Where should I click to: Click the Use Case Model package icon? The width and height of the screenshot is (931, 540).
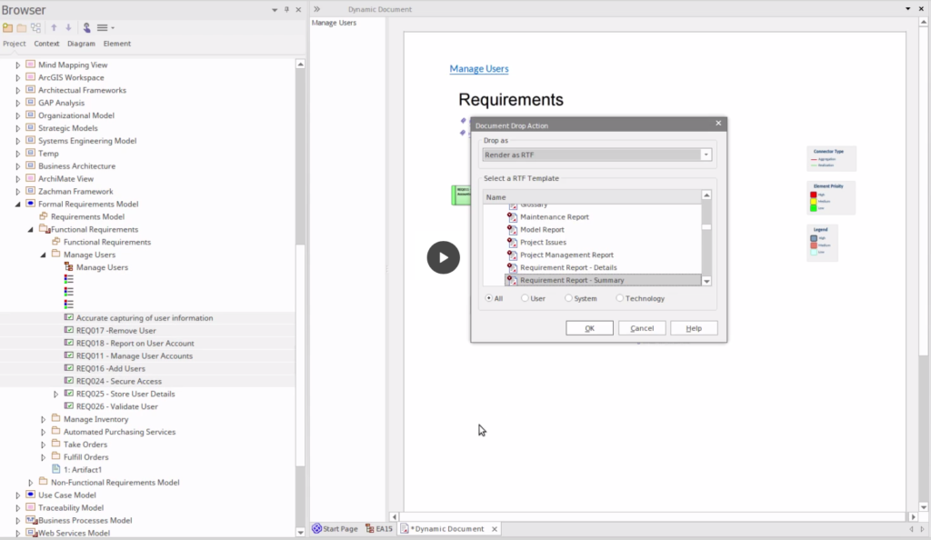point(30,495)
